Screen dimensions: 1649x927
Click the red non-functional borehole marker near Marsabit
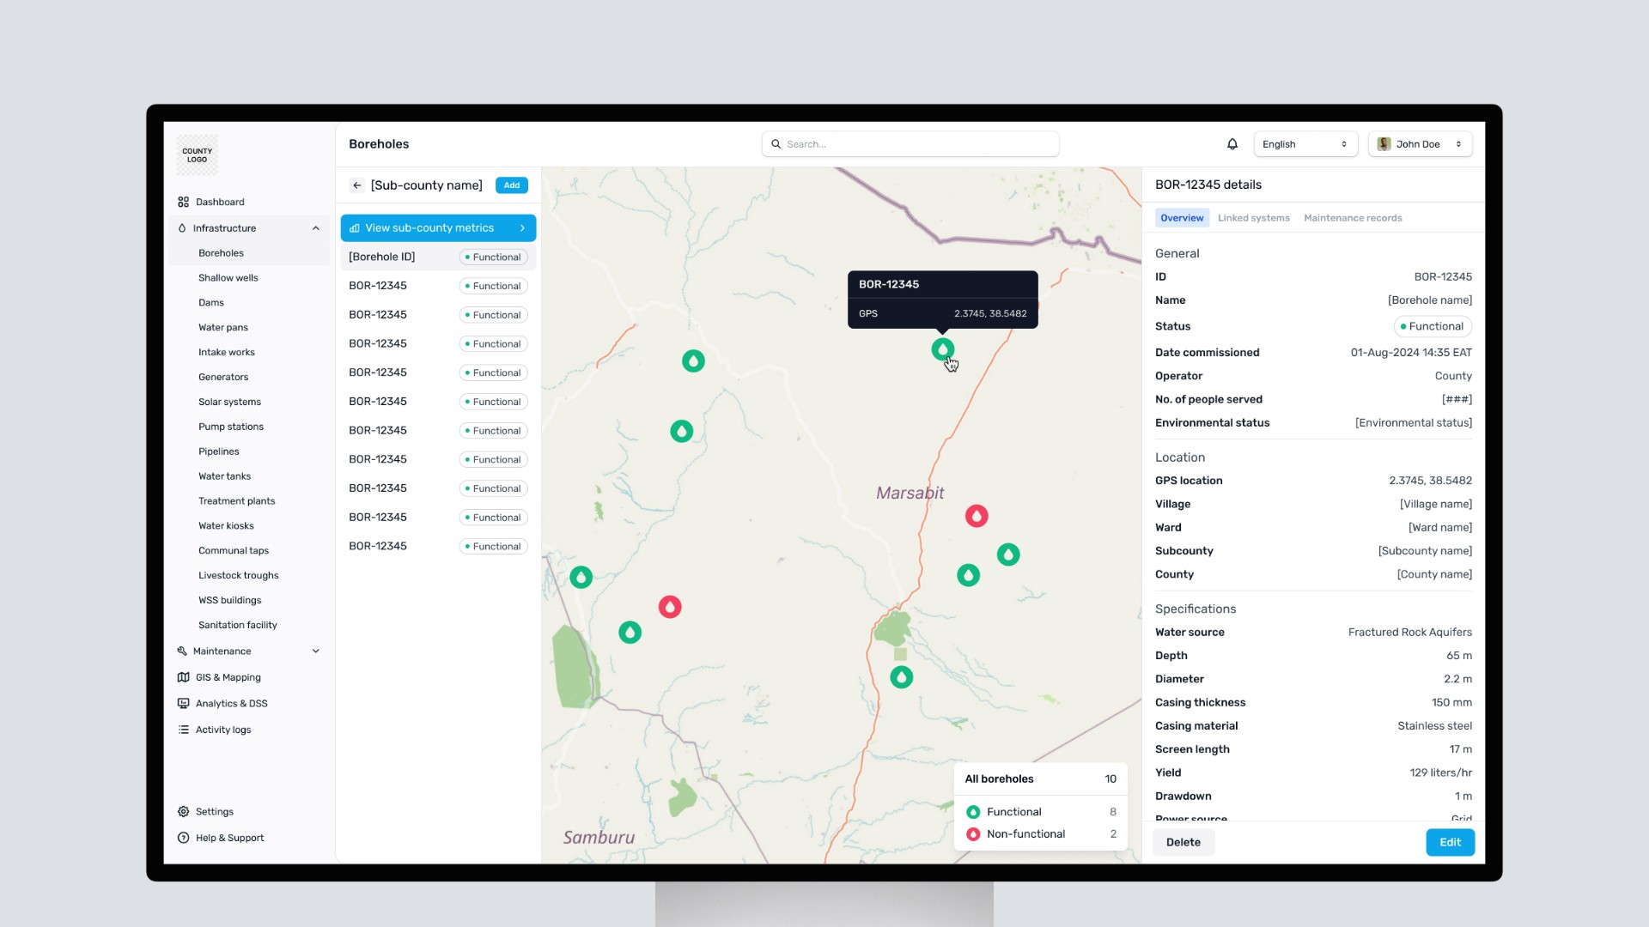click(x=977, y=516)
